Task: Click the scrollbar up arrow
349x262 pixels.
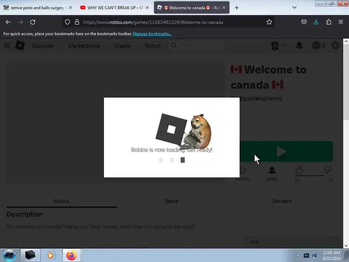Action: (346, 41)
